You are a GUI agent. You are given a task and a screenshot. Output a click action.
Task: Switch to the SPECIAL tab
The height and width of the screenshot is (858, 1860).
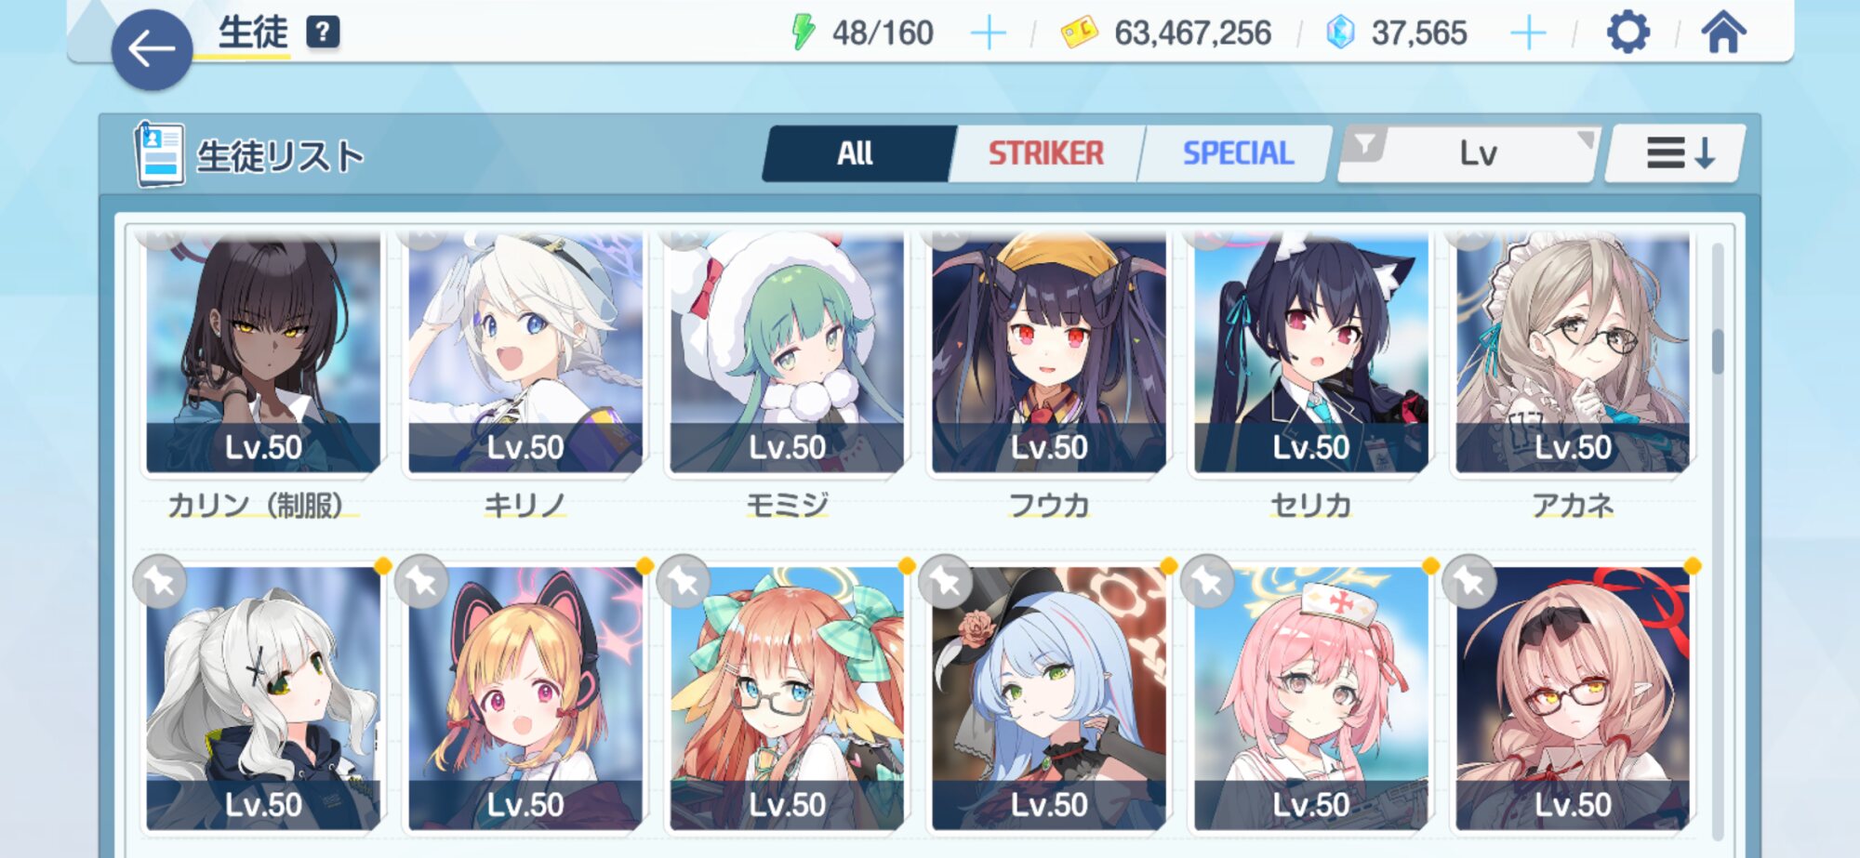pos(1237,153)
